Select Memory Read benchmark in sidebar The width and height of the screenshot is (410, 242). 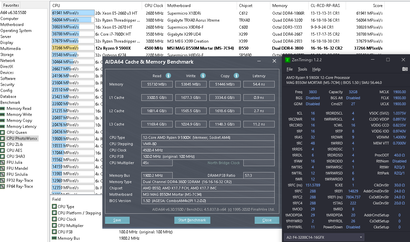(x=19, y=109)
